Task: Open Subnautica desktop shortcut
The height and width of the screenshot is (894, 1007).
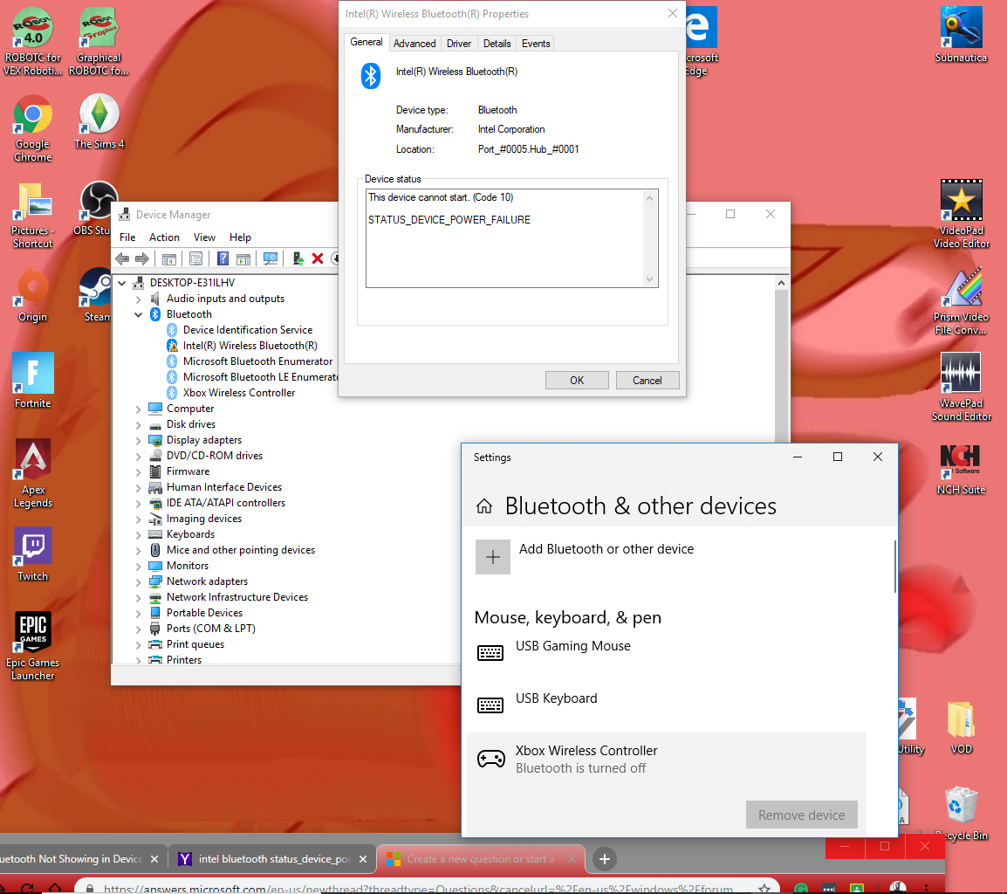Action: (961, 35)
